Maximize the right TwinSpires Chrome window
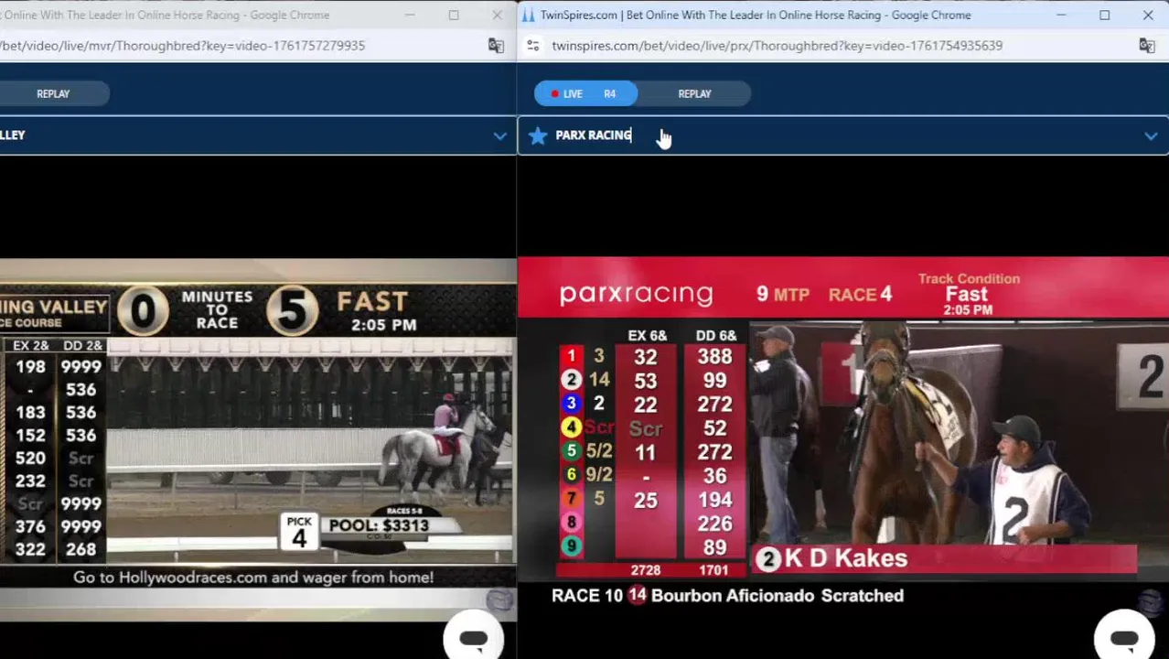 (1104, 15)
